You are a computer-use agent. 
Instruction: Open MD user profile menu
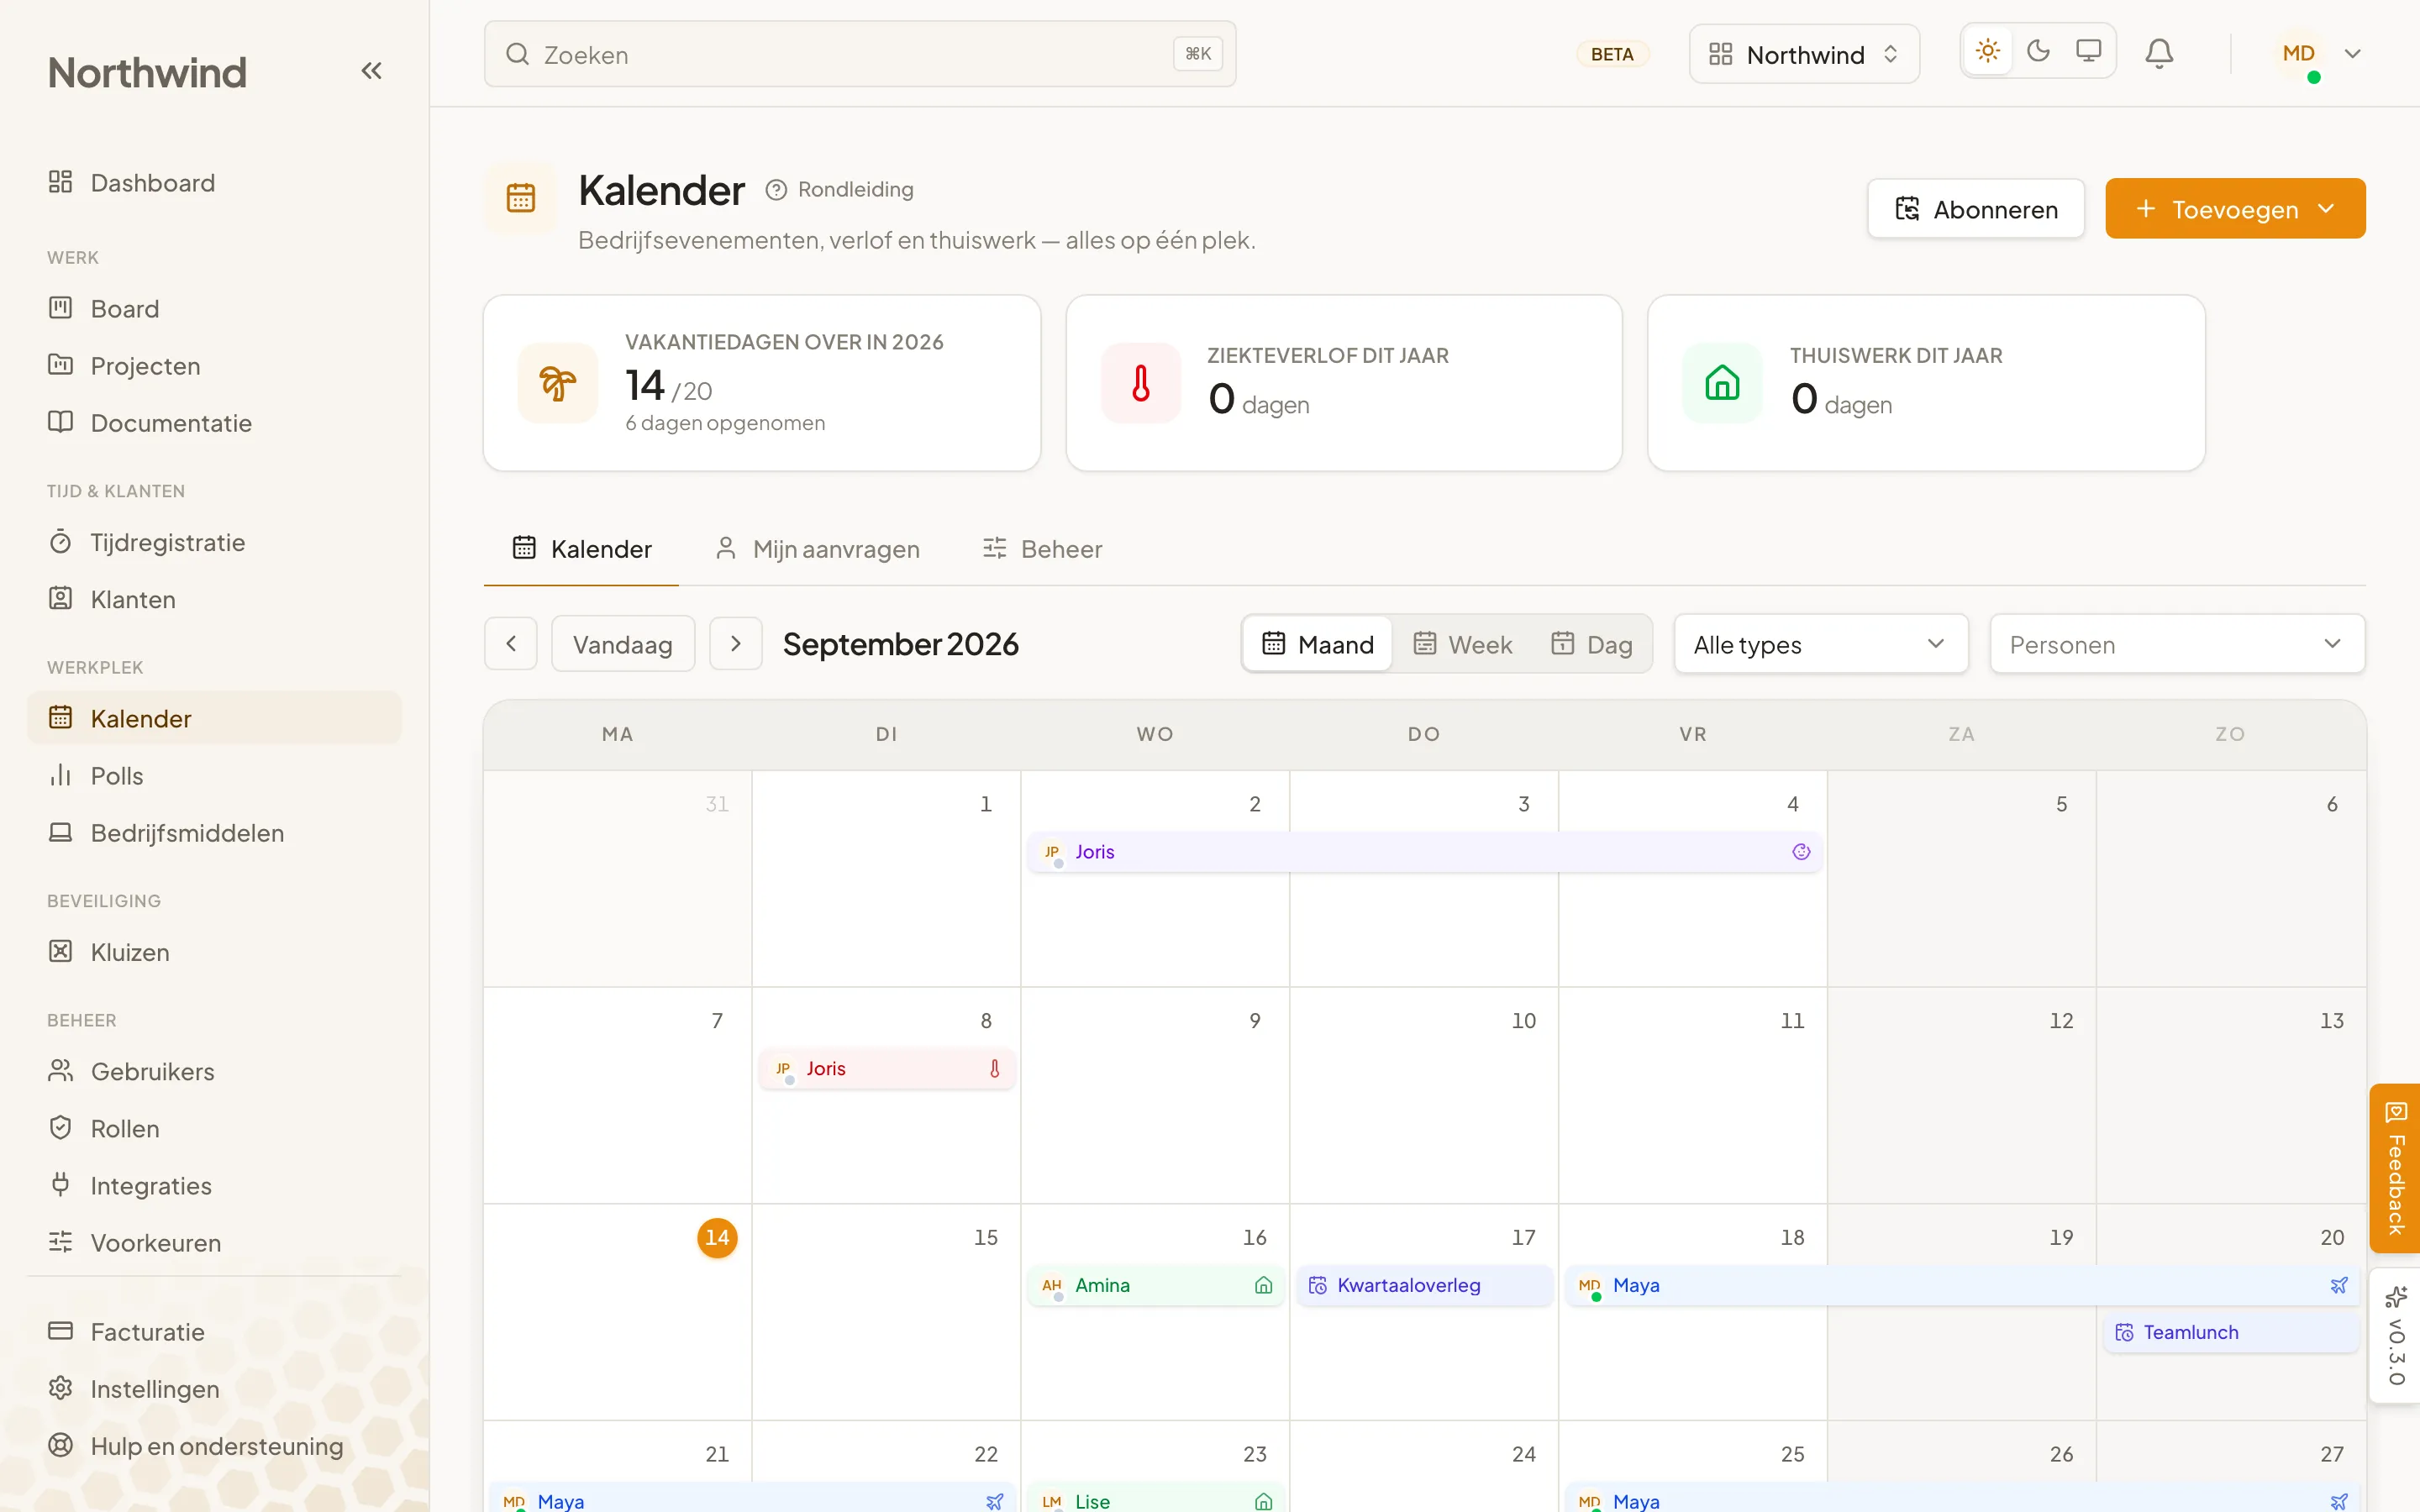pos(2319,54)
